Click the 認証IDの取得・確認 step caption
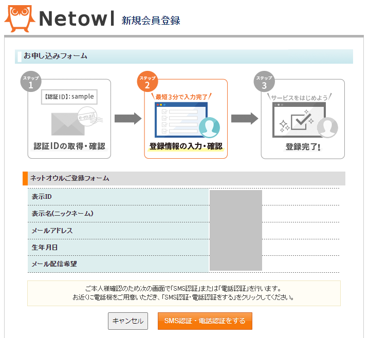Image resolution: width=369 pixels, height=338 pixels. 69,146
